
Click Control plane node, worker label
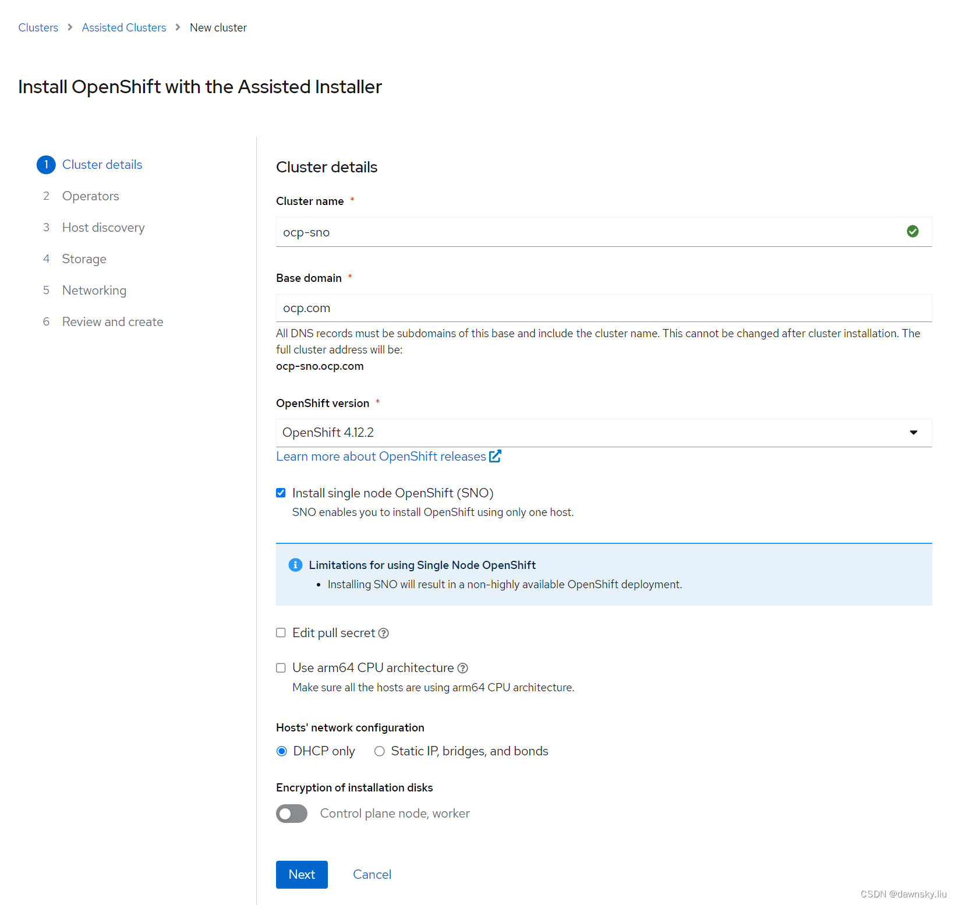[395, 814]
